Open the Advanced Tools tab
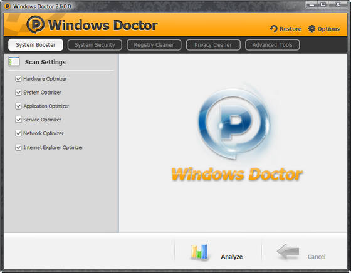Image resolution: width=351 pixels, height=273 pixels. coord(273,45)
